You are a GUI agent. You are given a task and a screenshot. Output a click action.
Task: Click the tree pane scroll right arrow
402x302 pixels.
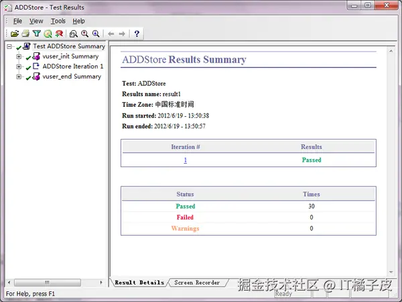point(101,283)
